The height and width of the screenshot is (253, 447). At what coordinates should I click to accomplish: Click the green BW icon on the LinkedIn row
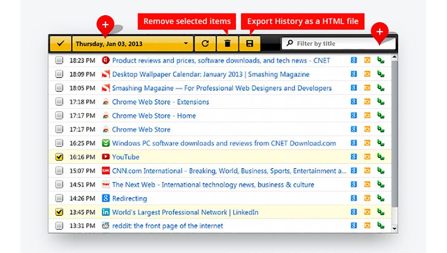coord(381,212)
